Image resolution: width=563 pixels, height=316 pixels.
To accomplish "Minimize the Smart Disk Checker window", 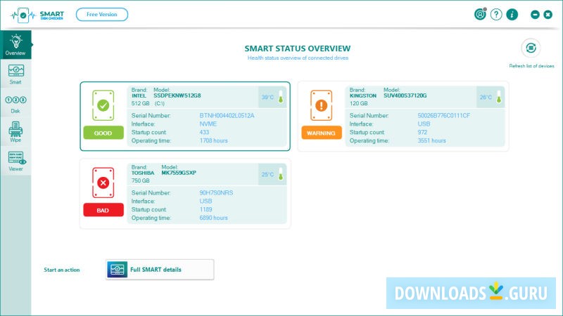I will [535, 14].
